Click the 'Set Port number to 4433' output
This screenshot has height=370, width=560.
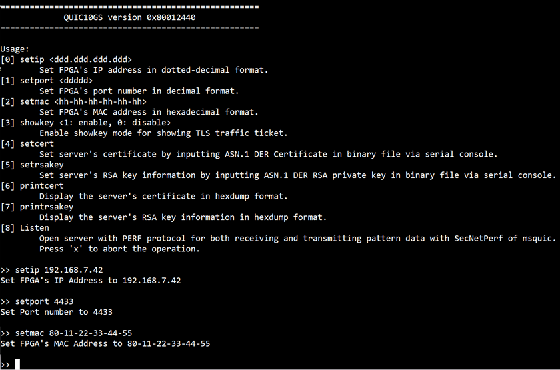click(x=57, y=312)
